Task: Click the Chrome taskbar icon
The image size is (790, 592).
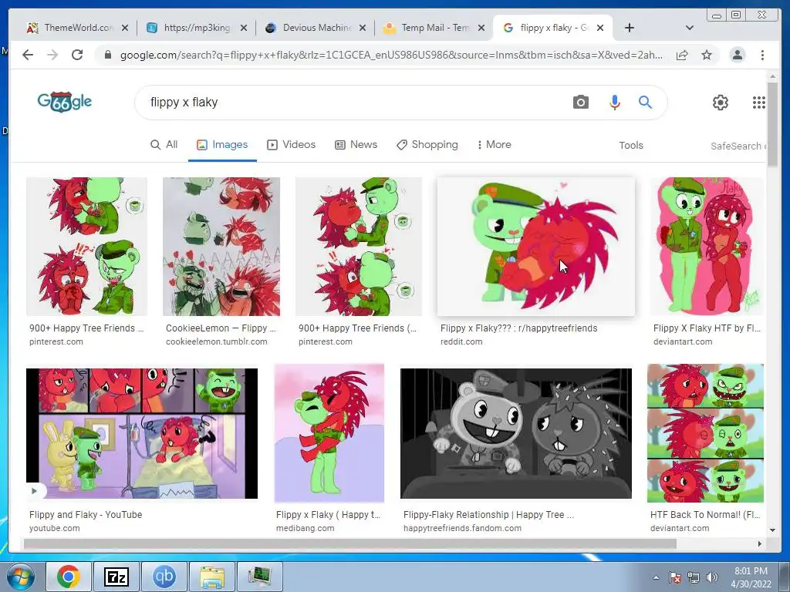Action: pyautogui.click(x=69, y=577)
